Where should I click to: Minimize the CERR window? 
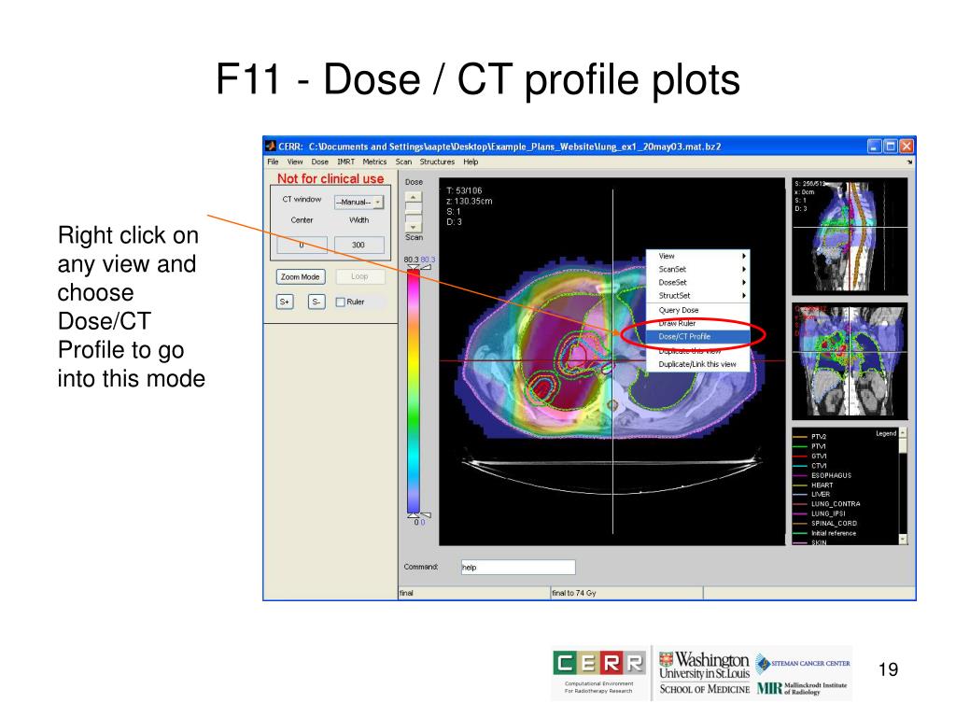(x=874, y=147)
